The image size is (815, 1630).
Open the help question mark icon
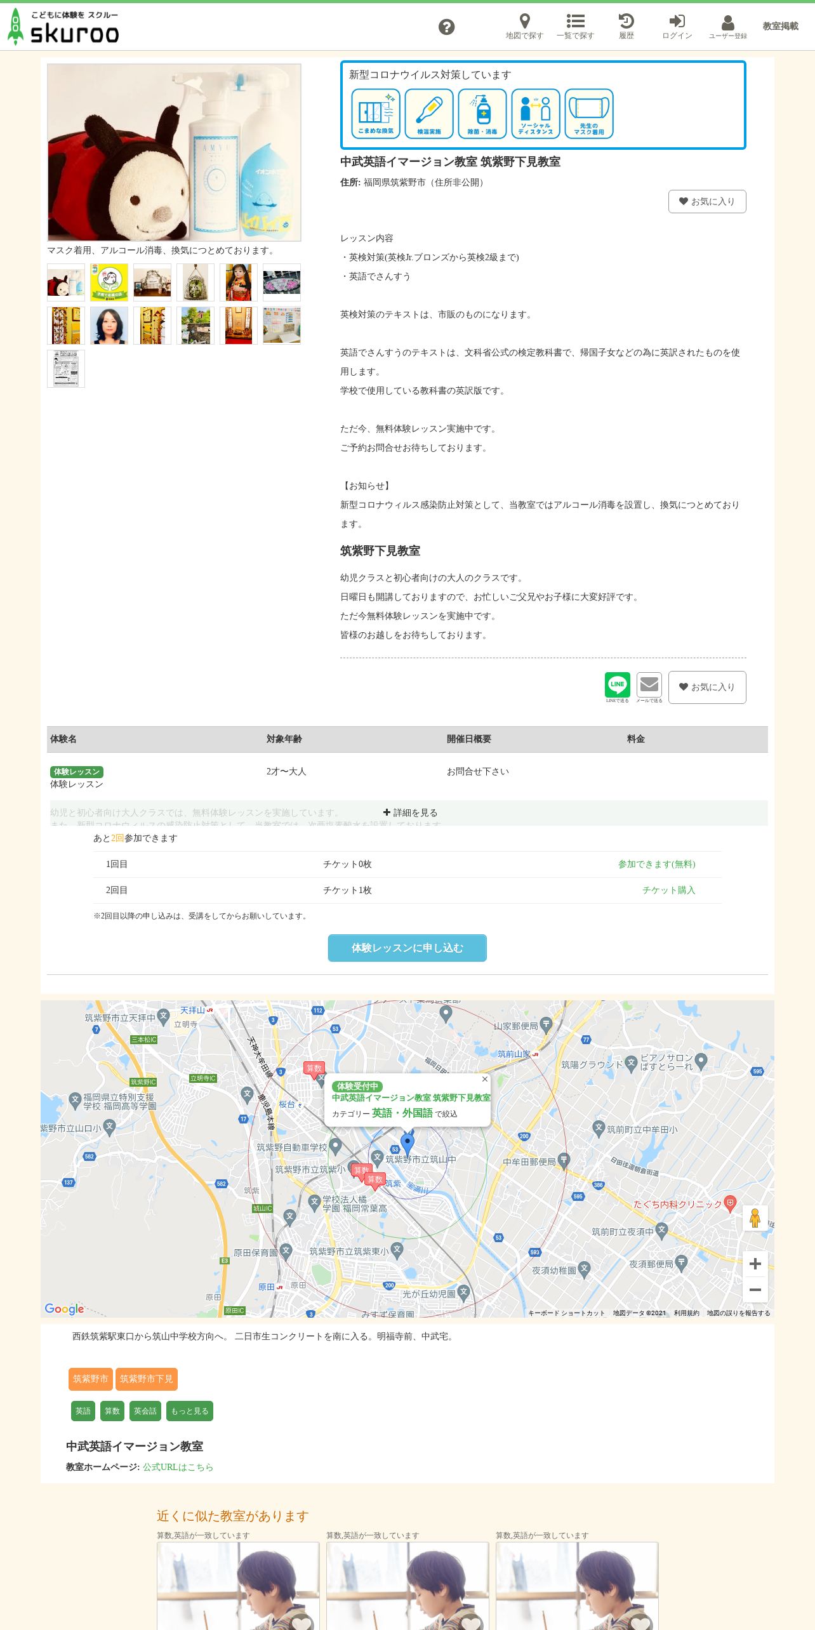click(x=447, y=27)
